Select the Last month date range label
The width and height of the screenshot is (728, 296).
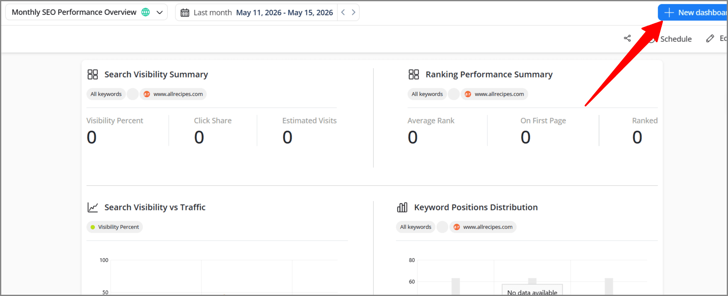click(213, 13)
